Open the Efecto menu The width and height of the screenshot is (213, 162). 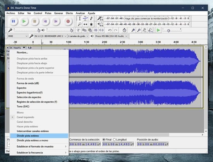pos(69,13)
